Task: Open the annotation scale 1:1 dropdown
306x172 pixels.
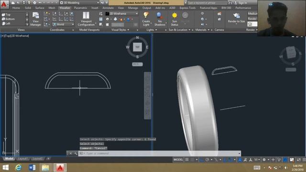Action: tap(257, 160)
